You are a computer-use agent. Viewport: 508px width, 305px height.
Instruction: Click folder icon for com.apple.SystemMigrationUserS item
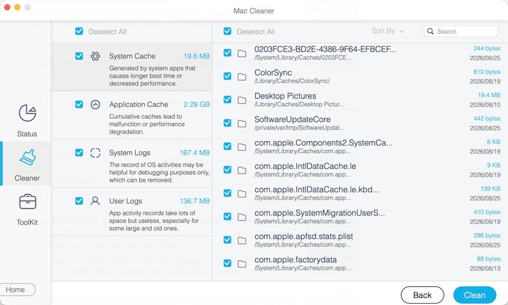click(x=242, y=217)
